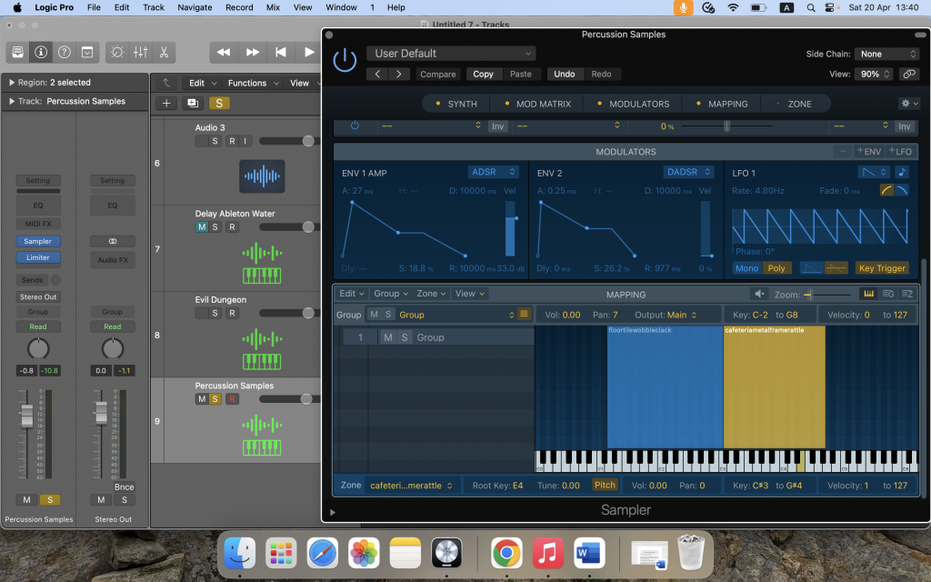Open the Functions menu in Tracks area
Screen dimensions: 931x582
tap(253, 83)
